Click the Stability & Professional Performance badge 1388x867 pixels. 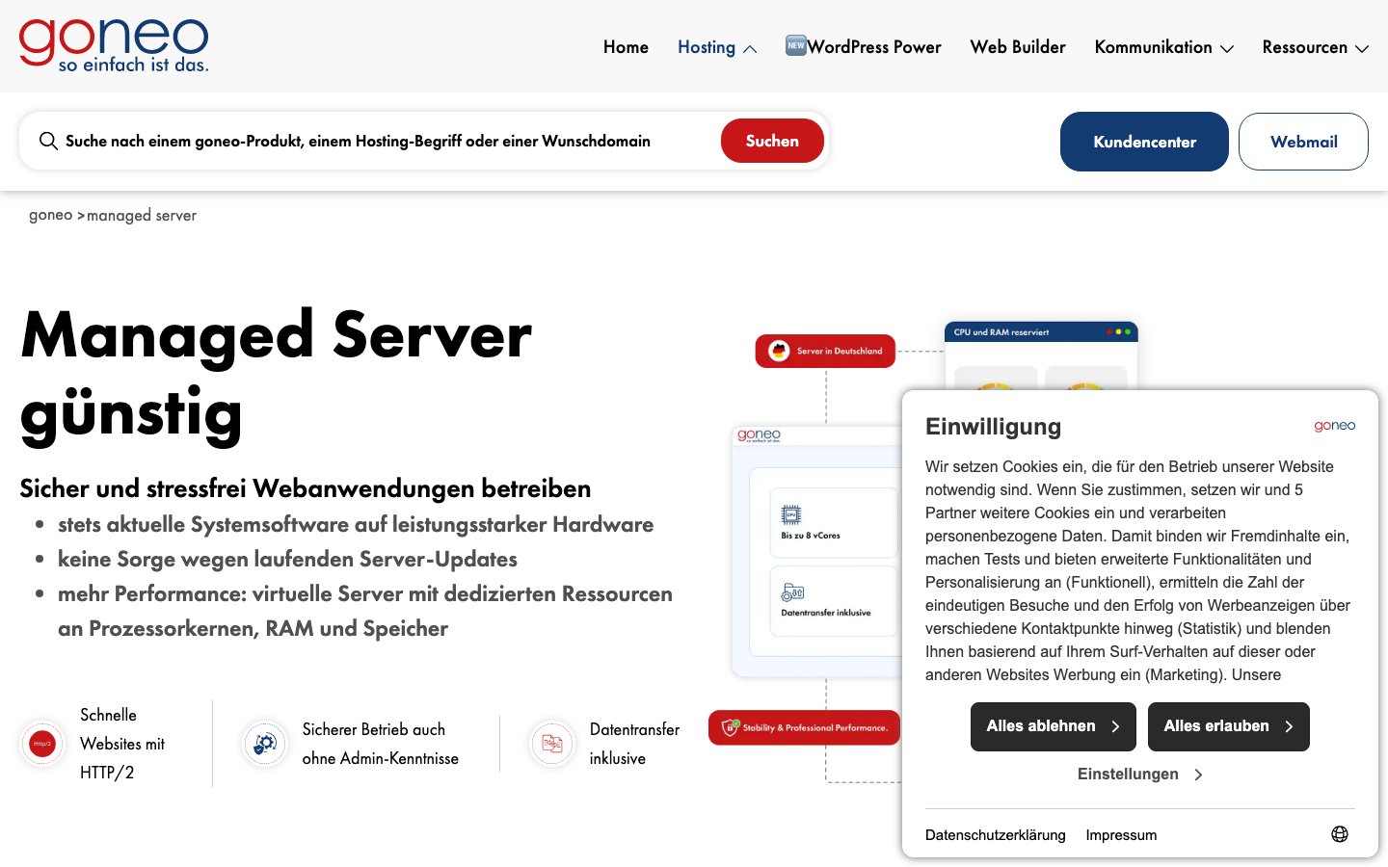(x=805, y=727)
